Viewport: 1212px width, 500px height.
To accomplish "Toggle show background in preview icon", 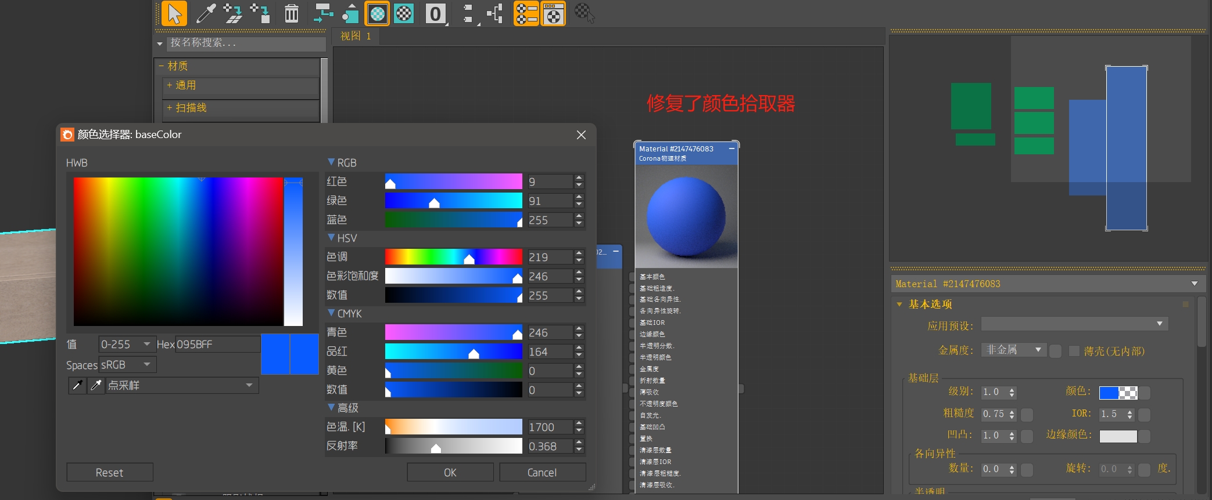I will (x=404, y=13).
